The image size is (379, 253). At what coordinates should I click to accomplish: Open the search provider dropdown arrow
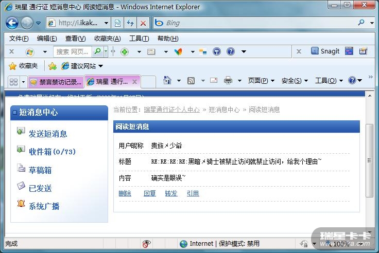click(x=372, y=23)
